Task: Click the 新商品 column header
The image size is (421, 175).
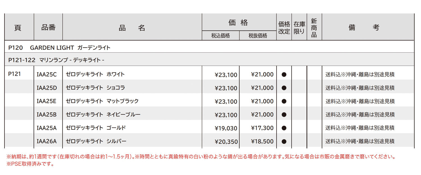Action: pos(314,28)
